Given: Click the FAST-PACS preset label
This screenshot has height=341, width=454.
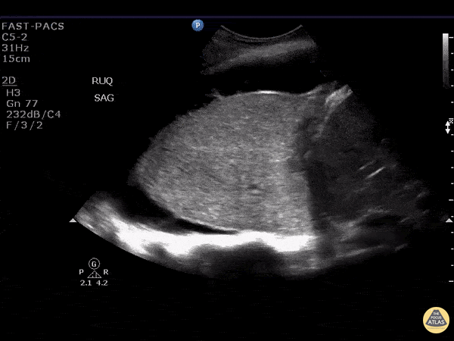Looking at the screenshot, I should click(33, 27).
